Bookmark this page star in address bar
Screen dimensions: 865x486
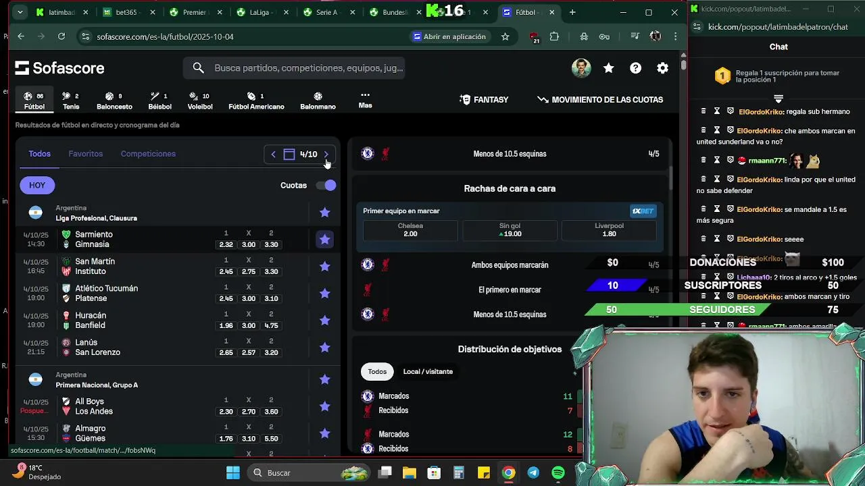[505, 36]
